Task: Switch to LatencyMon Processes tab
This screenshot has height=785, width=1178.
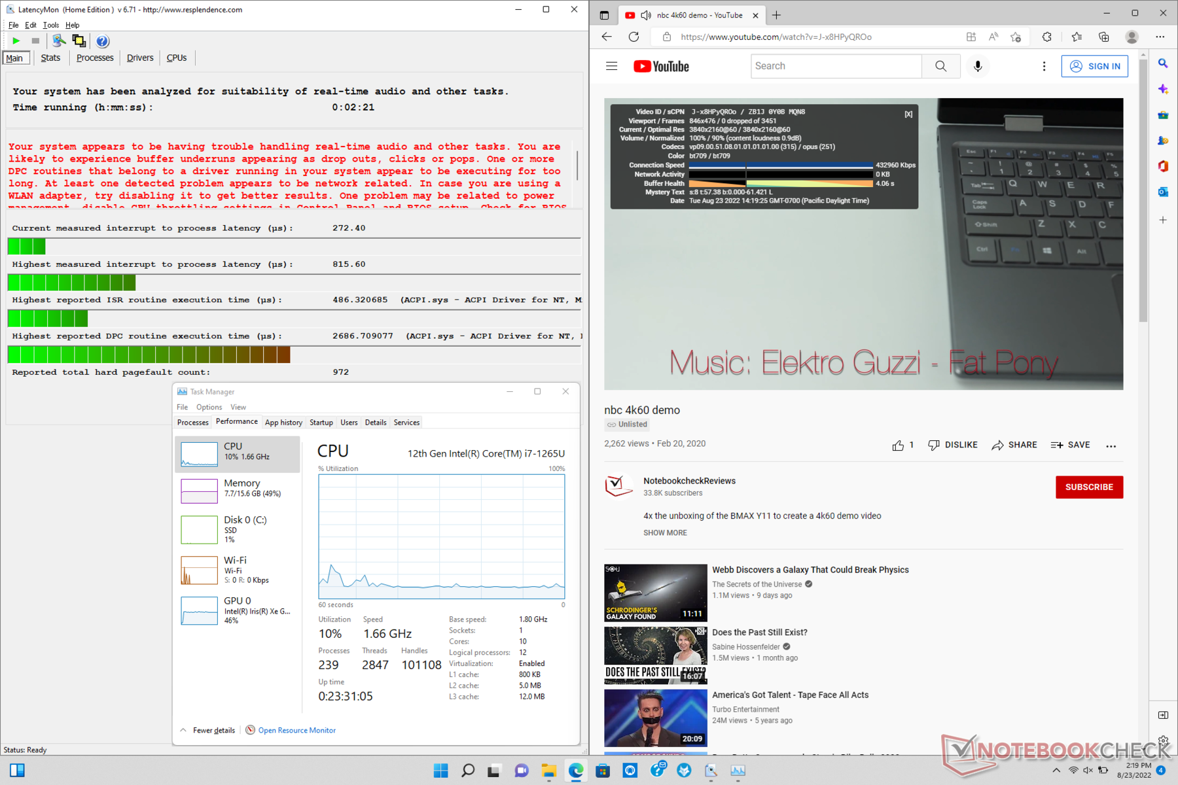Action: pyautogui.click(x=95, y=58)
